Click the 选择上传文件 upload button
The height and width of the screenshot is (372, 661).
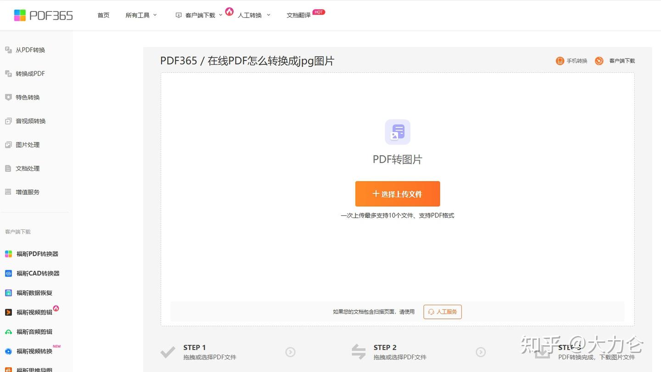(x=397, y=193)
